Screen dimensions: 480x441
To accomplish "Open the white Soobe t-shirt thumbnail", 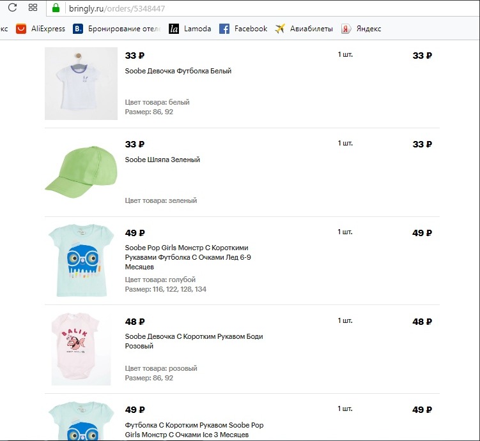I will 81,83.
